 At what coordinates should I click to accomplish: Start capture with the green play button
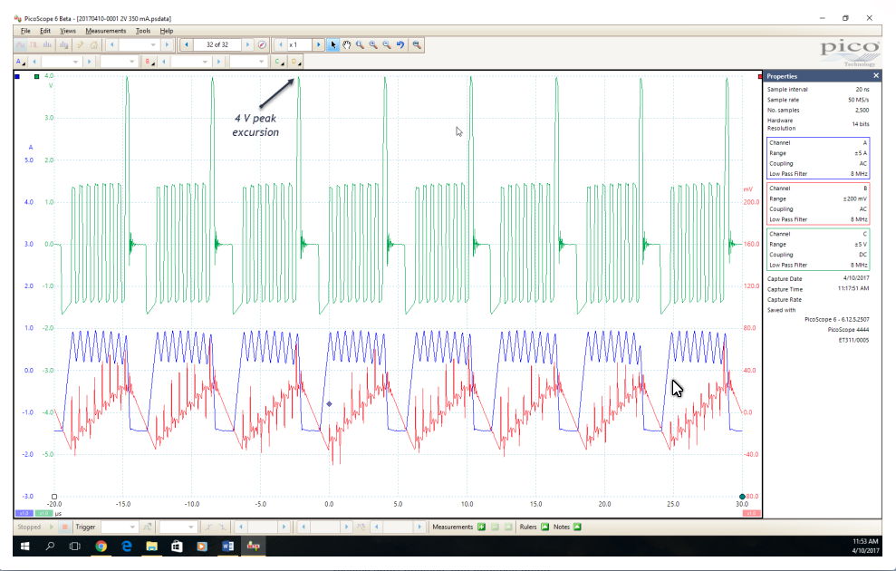(x=52, y=527)
